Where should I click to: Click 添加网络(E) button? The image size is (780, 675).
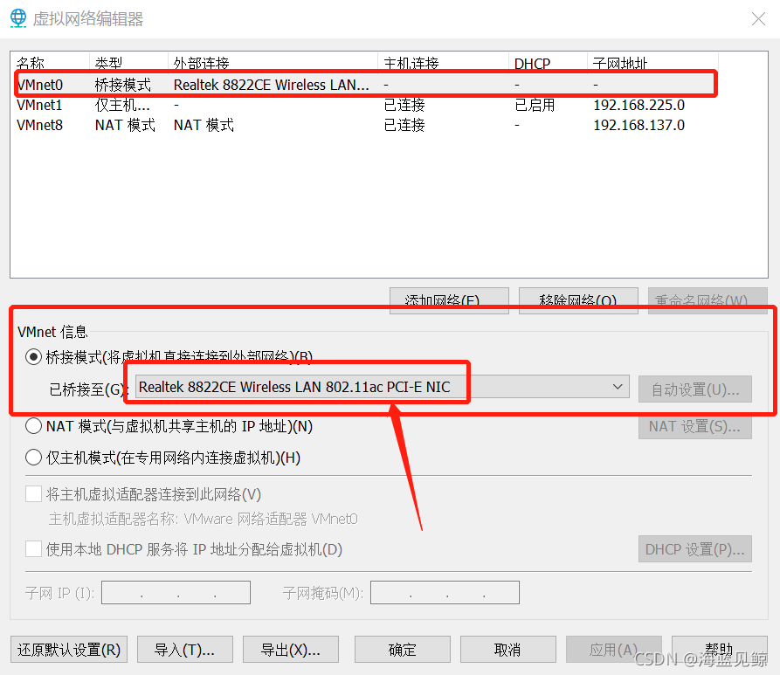tap(449, 300)
